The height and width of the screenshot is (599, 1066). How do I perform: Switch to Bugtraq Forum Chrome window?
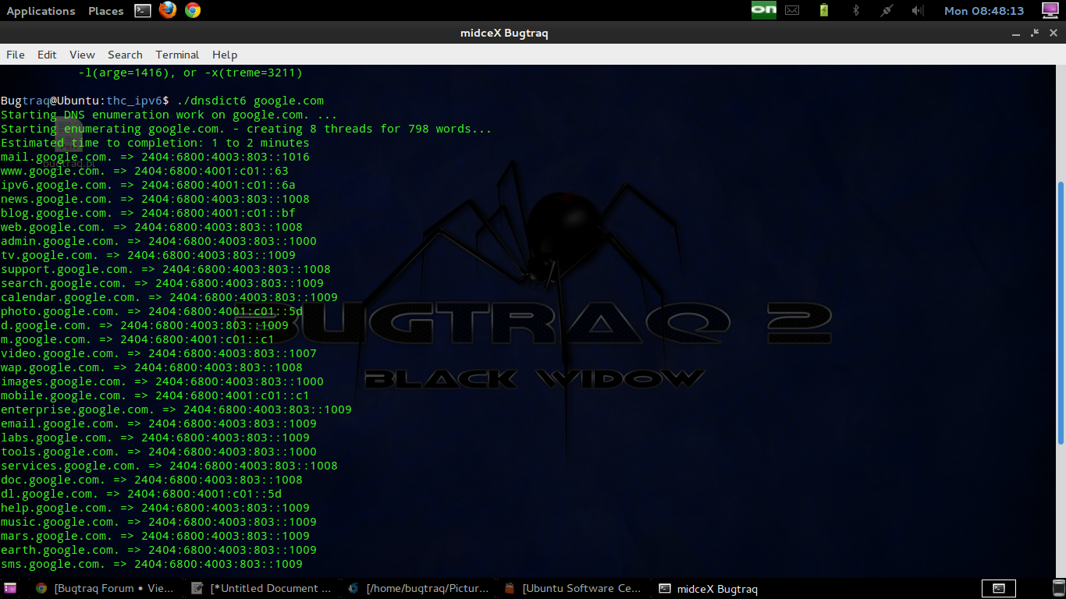click(105, 588)
